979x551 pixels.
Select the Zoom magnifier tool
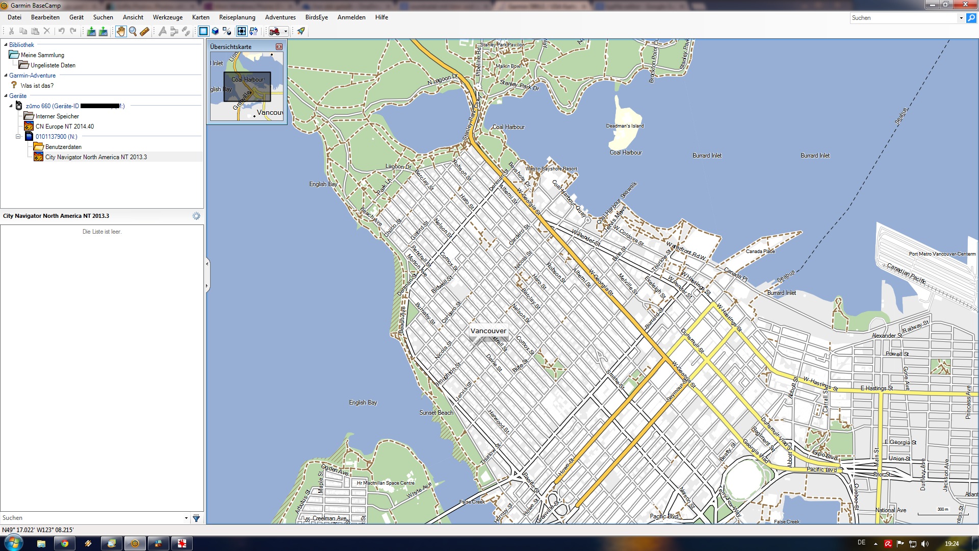point(133,32)
